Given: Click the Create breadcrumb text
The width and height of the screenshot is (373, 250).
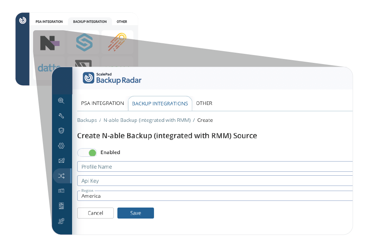Looking at the screenshot, I should 205,120.
